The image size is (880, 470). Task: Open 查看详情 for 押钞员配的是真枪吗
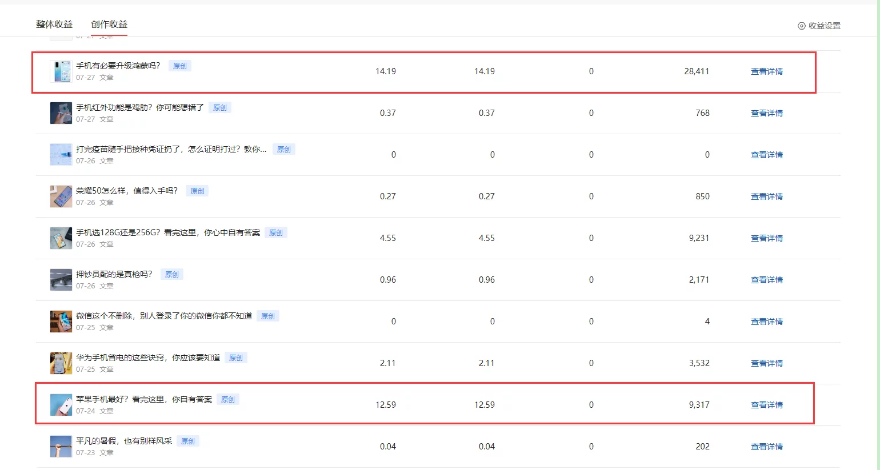pos(767,280)
